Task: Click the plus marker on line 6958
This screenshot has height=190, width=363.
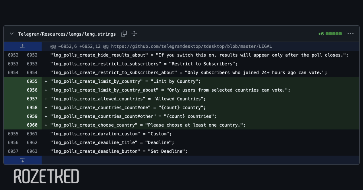Action: tap(46, 108)
